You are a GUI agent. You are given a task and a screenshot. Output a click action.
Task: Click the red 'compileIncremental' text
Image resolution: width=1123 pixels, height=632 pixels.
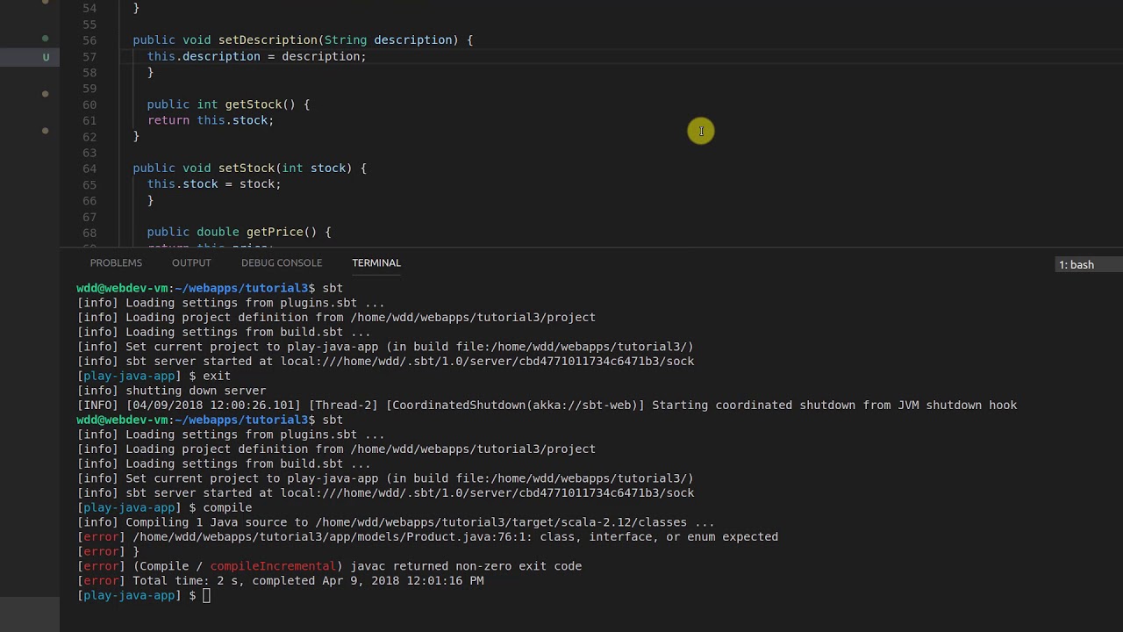273,566
